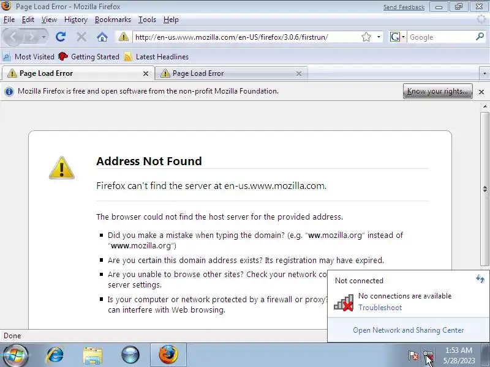Bookmark this page with the star icon
Viewport: 490px width, 367px height.
[366, 37]
